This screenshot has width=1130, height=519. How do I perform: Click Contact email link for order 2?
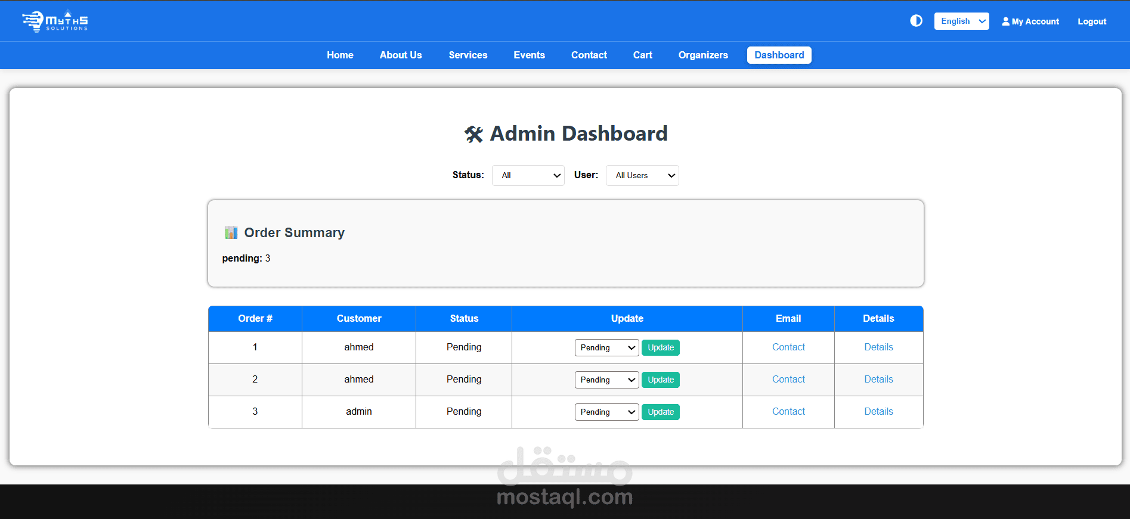coord(788,379)
